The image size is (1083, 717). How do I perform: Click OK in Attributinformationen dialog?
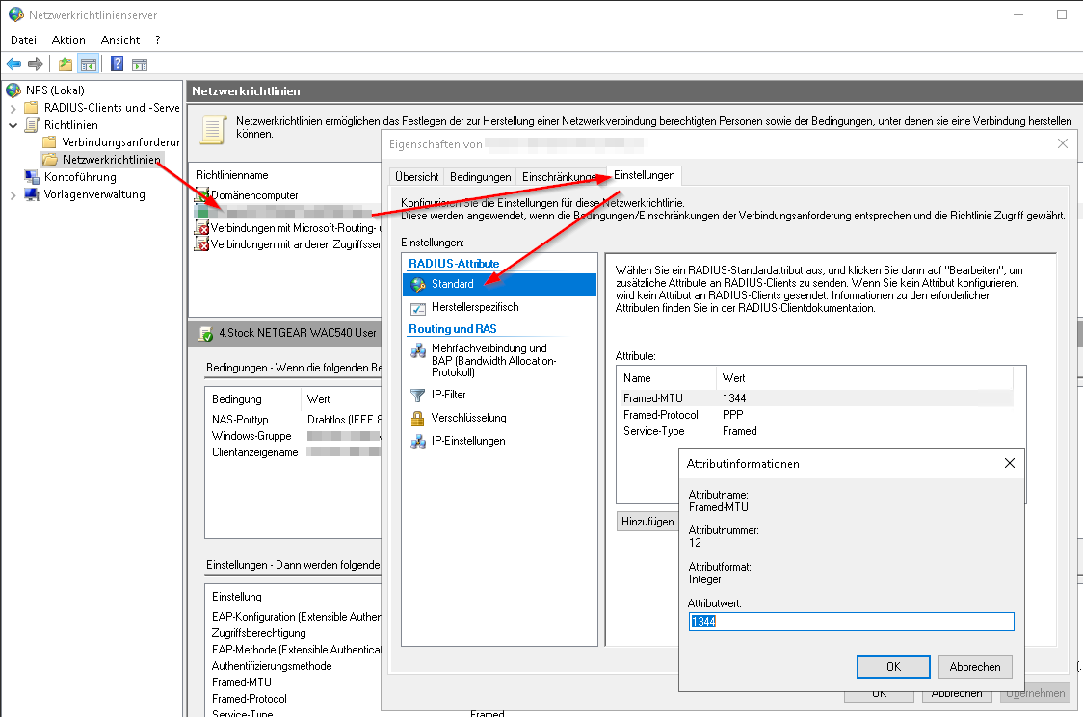pyautogui.click(x=893, y=666)
